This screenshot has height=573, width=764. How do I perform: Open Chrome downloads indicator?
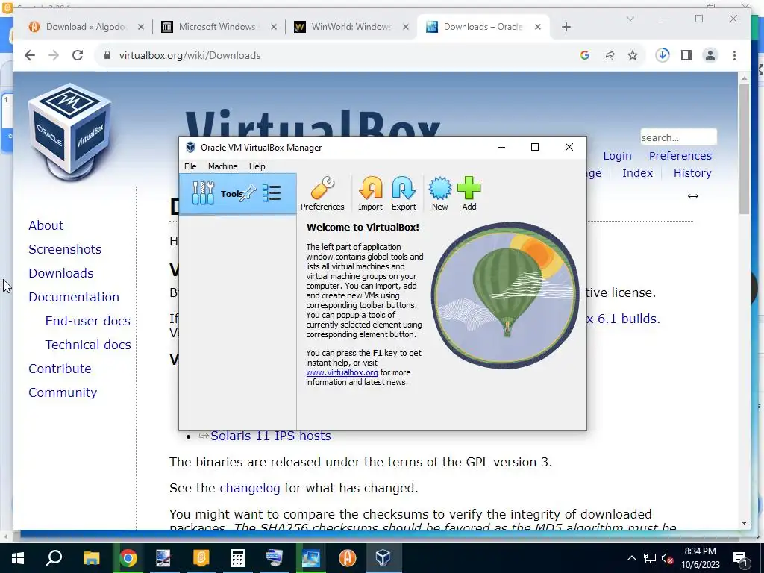[663, 55]
